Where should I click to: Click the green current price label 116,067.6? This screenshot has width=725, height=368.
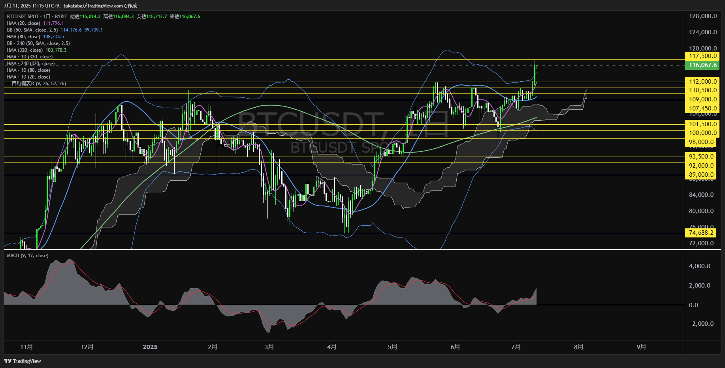coord(702,65)
